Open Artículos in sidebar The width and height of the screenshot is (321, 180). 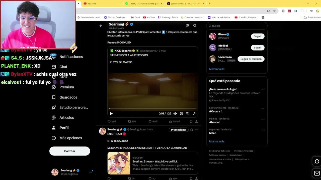click(x=63, y=117)
